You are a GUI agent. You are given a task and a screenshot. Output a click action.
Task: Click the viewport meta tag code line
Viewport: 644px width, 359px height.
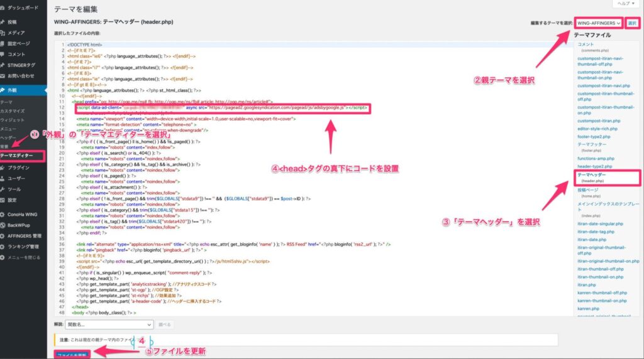coord(186,119)
